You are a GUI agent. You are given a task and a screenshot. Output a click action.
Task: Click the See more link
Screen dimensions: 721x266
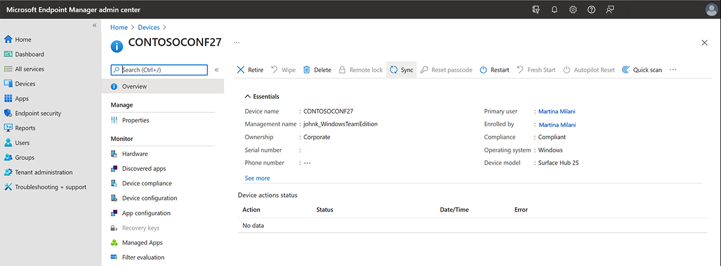[257, 178]
